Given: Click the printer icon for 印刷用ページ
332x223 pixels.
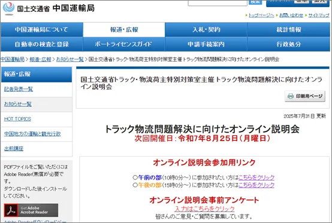Looking at the screenshot, I should click(x=291, y=96).
